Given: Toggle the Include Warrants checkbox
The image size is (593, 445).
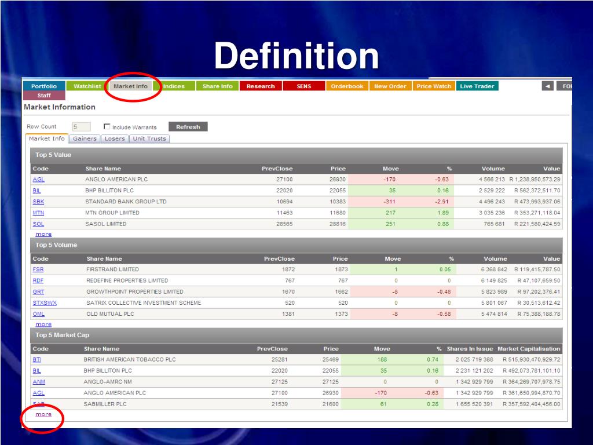Looking at the screenshot, I should tap(107, 127).
